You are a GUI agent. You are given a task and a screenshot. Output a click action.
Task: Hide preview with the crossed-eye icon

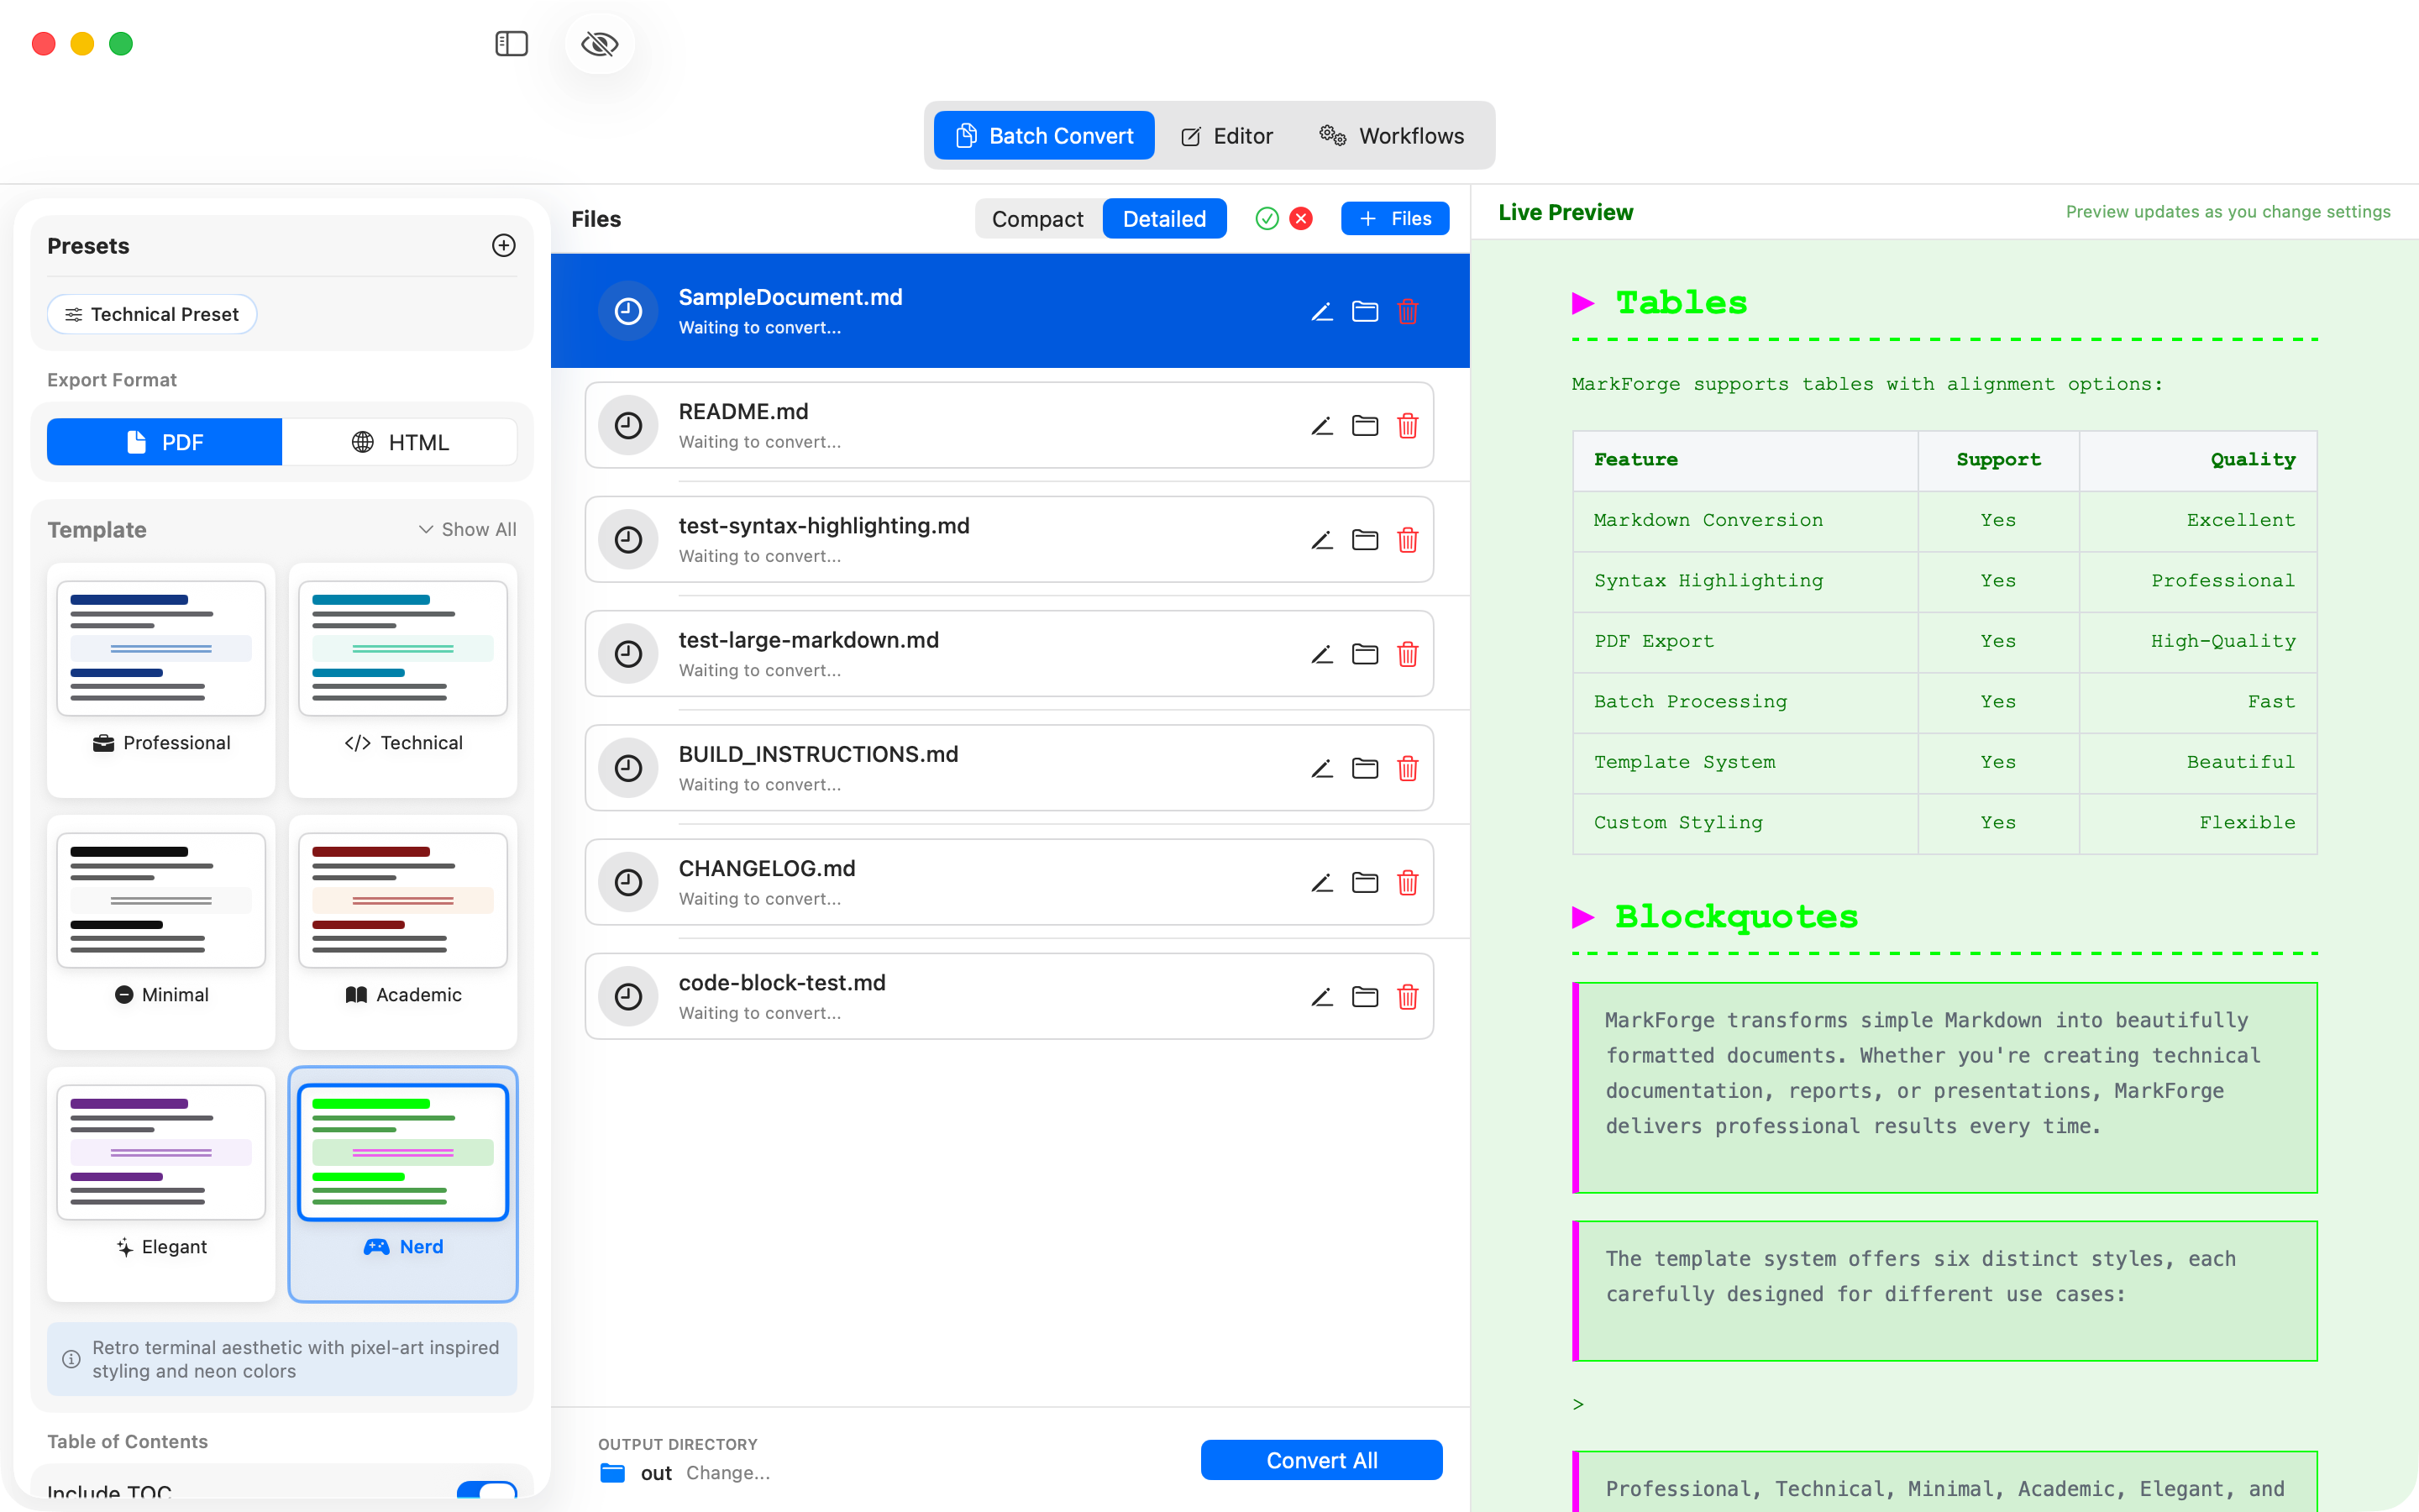[600, 43]
